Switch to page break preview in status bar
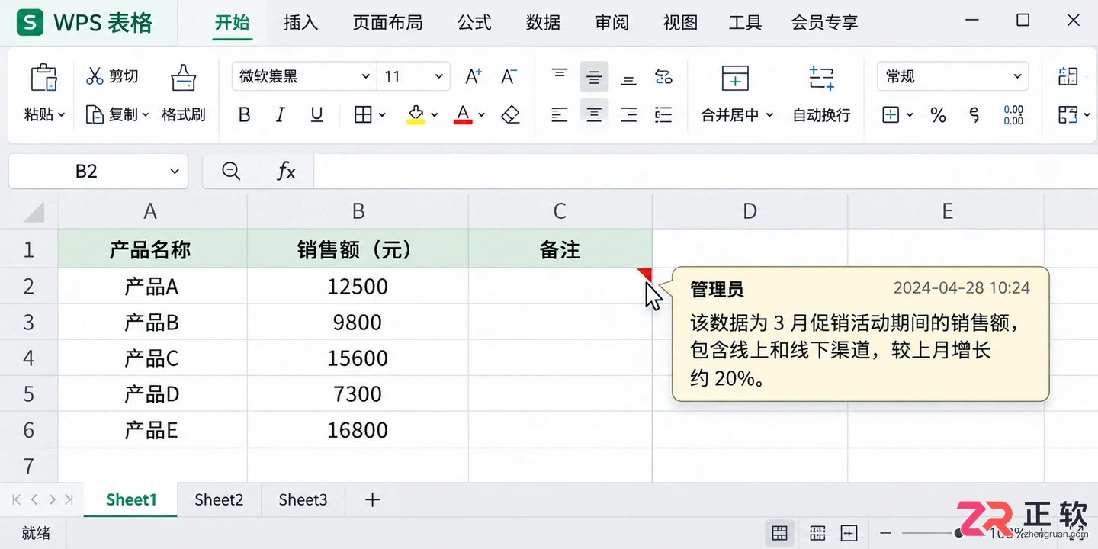This screenshot has width=1098, height=549. (817, 532)
